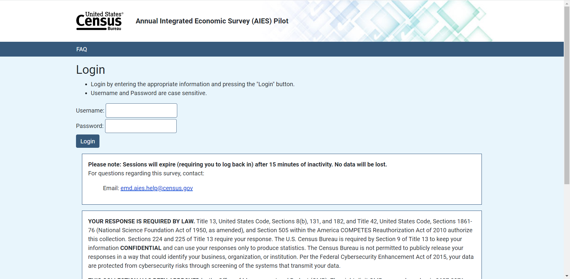
Task: Open the FAQ menu item
Action: pos(82,49)
